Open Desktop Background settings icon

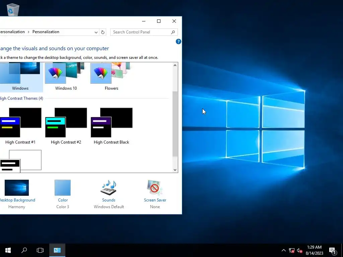pyautogui.click(x=17, y=188)
